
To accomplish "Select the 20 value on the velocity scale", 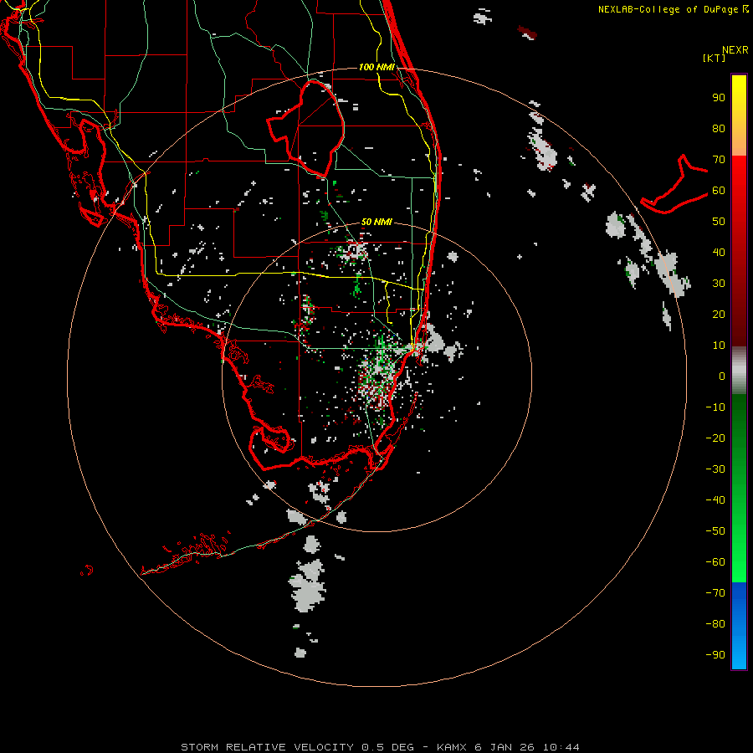I will pos(719,315).
